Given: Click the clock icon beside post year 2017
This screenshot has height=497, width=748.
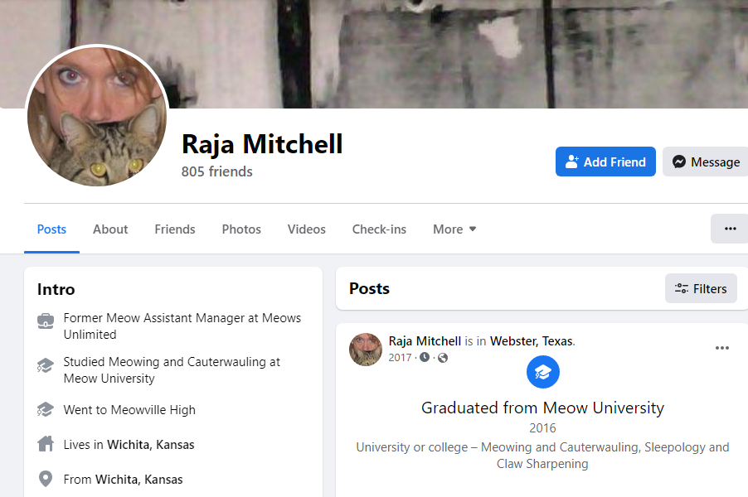Looking at the screenshot, I should (x=425, y=358).
